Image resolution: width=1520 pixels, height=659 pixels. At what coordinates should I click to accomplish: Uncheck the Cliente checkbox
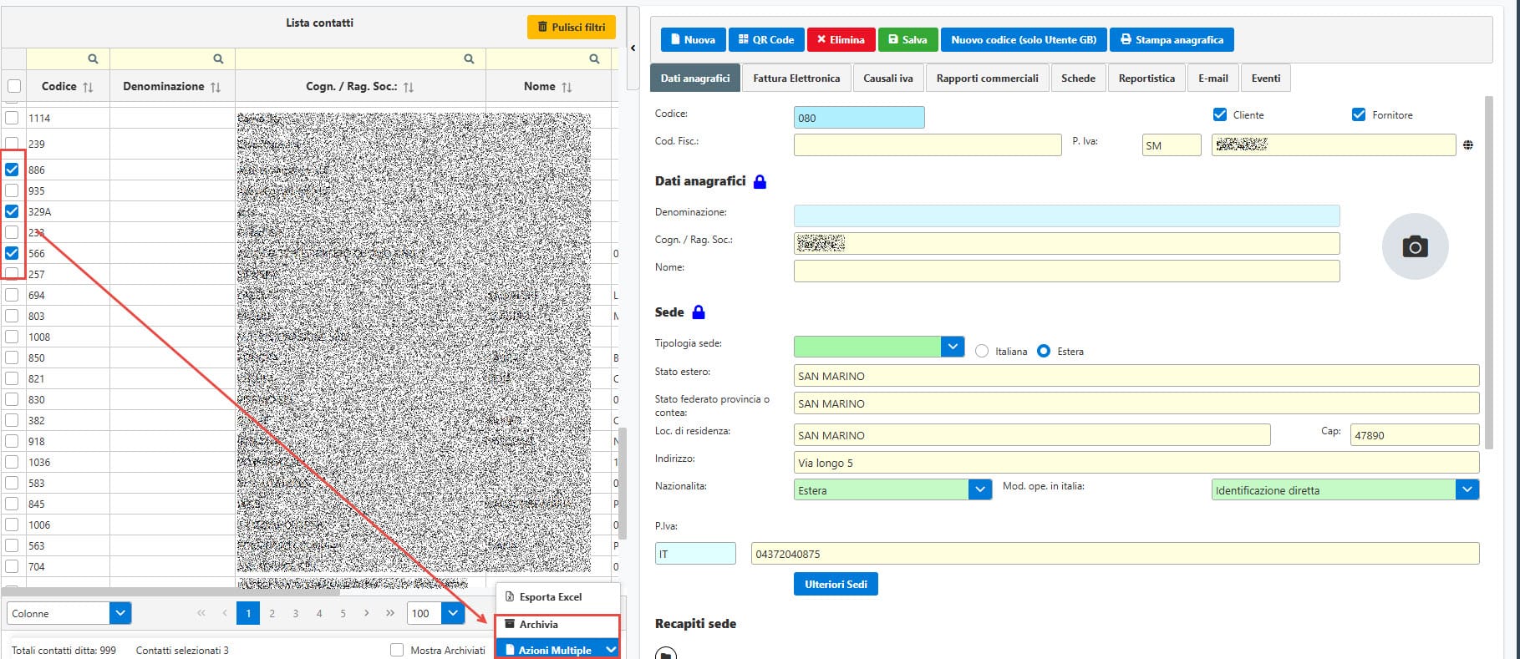pyautogui.click(x=1219, y=114)
